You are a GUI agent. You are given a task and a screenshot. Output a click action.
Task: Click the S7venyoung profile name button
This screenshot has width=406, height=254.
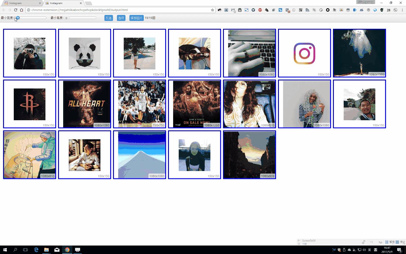(366, 2)
